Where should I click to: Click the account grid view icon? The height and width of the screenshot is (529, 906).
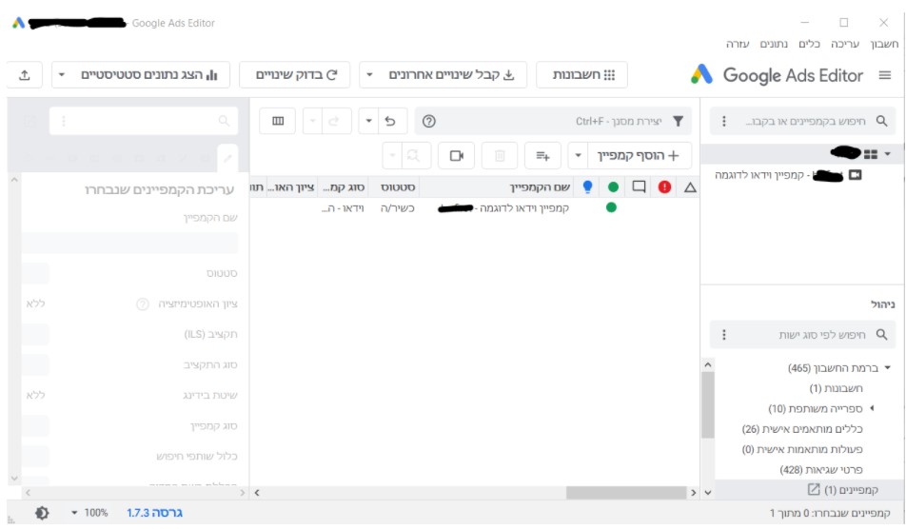pyautogui.click(x=870, y=154)
